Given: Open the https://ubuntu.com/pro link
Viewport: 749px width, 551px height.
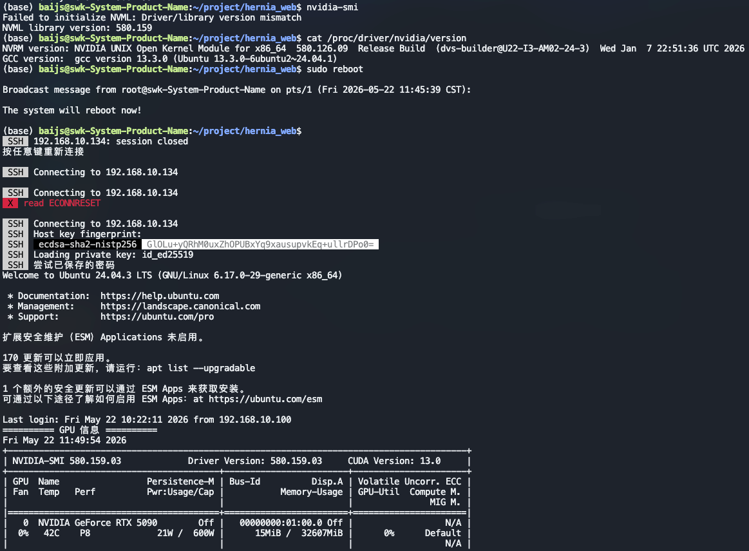Looking at the screenshot, I should point(157,316).
